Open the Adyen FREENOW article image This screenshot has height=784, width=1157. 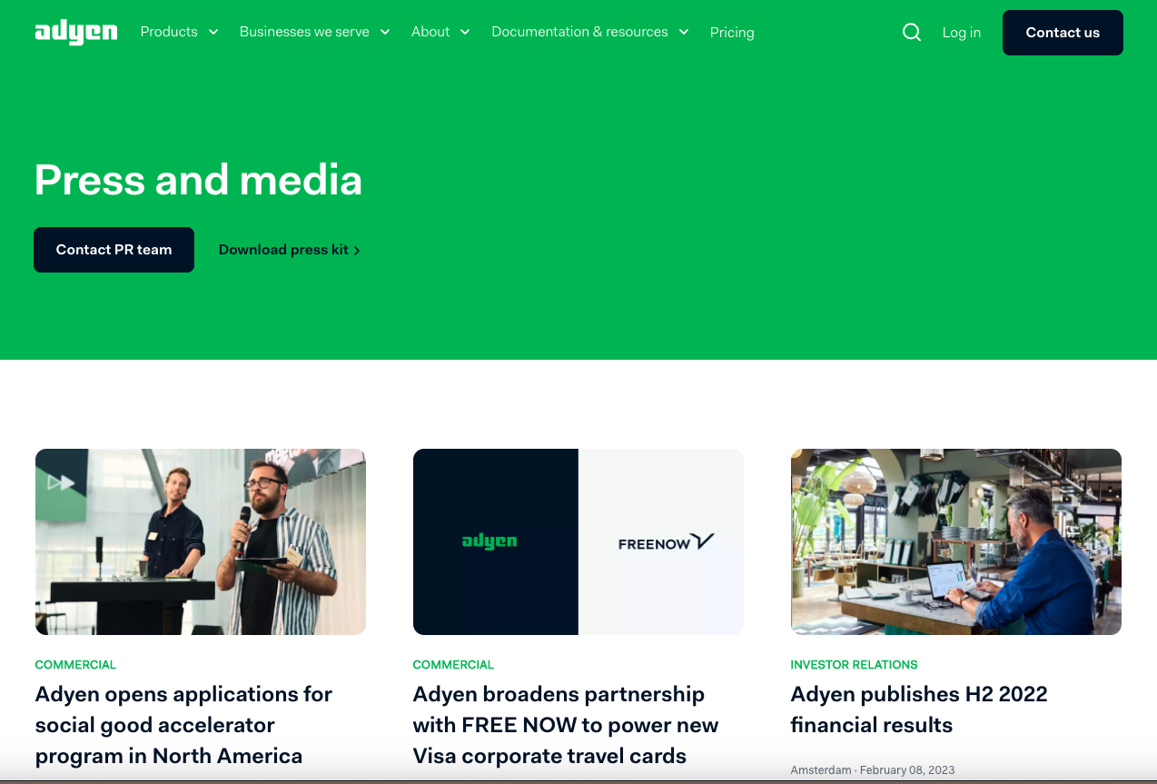point(578,541)
